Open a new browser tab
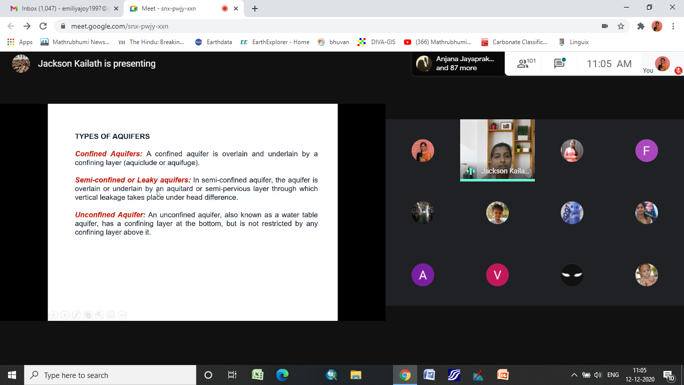684x385 pixels. [x=255, y=9]
